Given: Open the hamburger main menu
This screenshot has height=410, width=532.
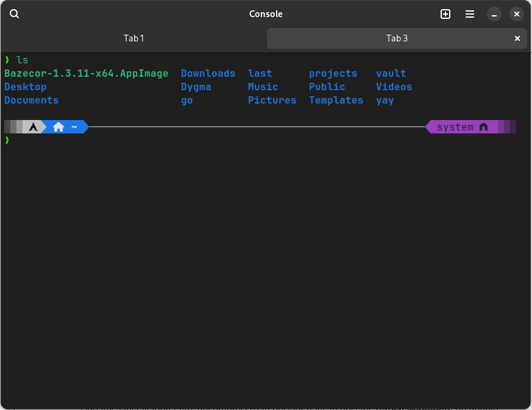Looking at the screenshot, I should [x=470, y=14].
